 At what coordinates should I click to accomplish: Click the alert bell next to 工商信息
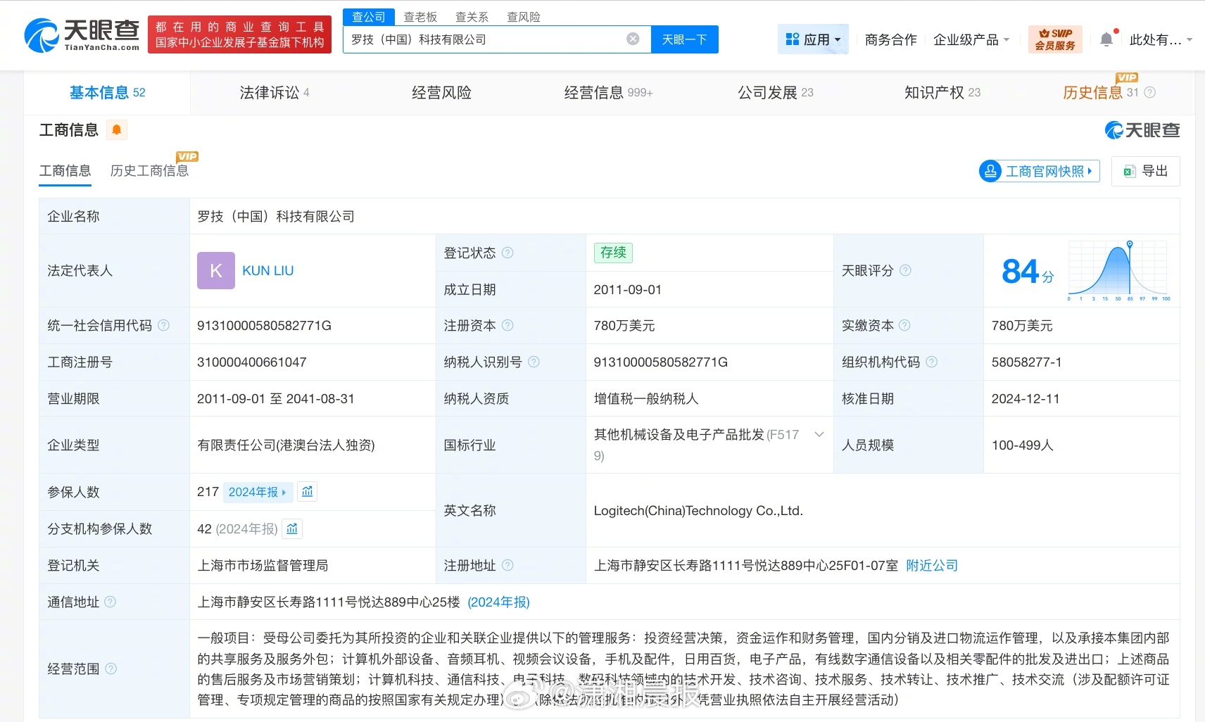click(116, 129)
